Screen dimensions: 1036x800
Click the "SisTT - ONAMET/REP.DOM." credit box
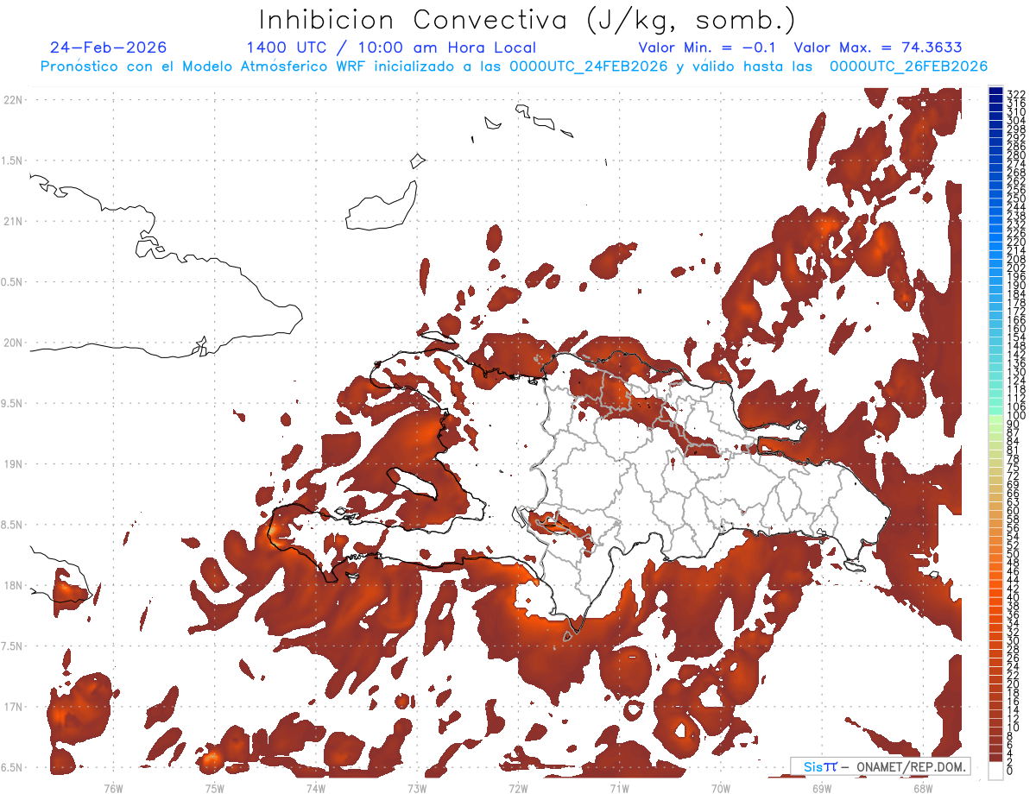(880, 766)
